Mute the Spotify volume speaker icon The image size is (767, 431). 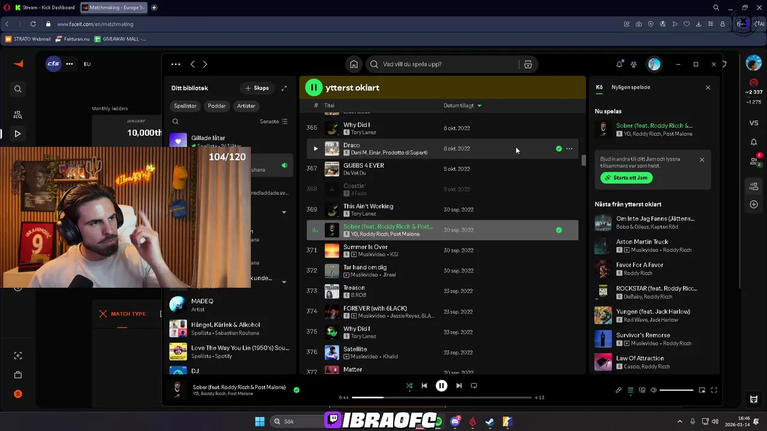(654, 390)
